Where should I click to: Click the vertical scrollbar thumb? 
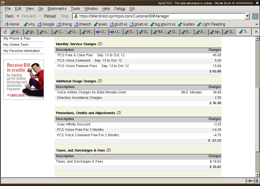[x=257, y=120]
